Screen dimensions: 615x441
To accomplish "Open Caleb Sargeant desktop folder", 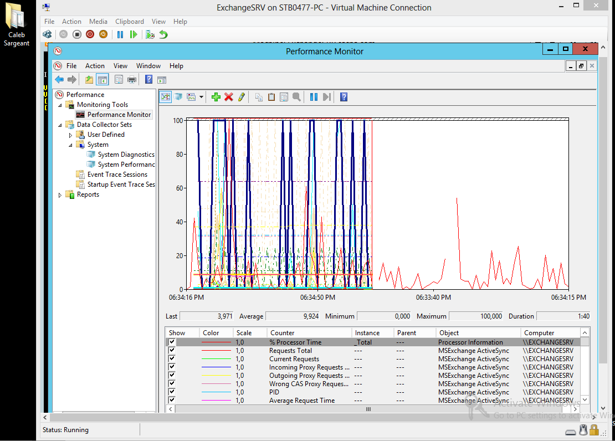I will coord(16,24).
